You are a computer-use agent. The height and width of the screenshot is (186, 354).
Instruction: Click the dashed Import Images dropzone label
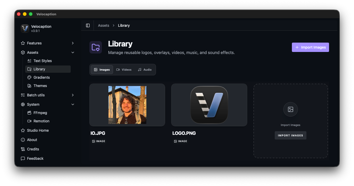click(x=291, y=125)
